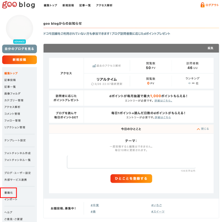This screenshot has height=222, width=223.
Task: Select アクセス解析 in the top menu
Action: (104, 6)
